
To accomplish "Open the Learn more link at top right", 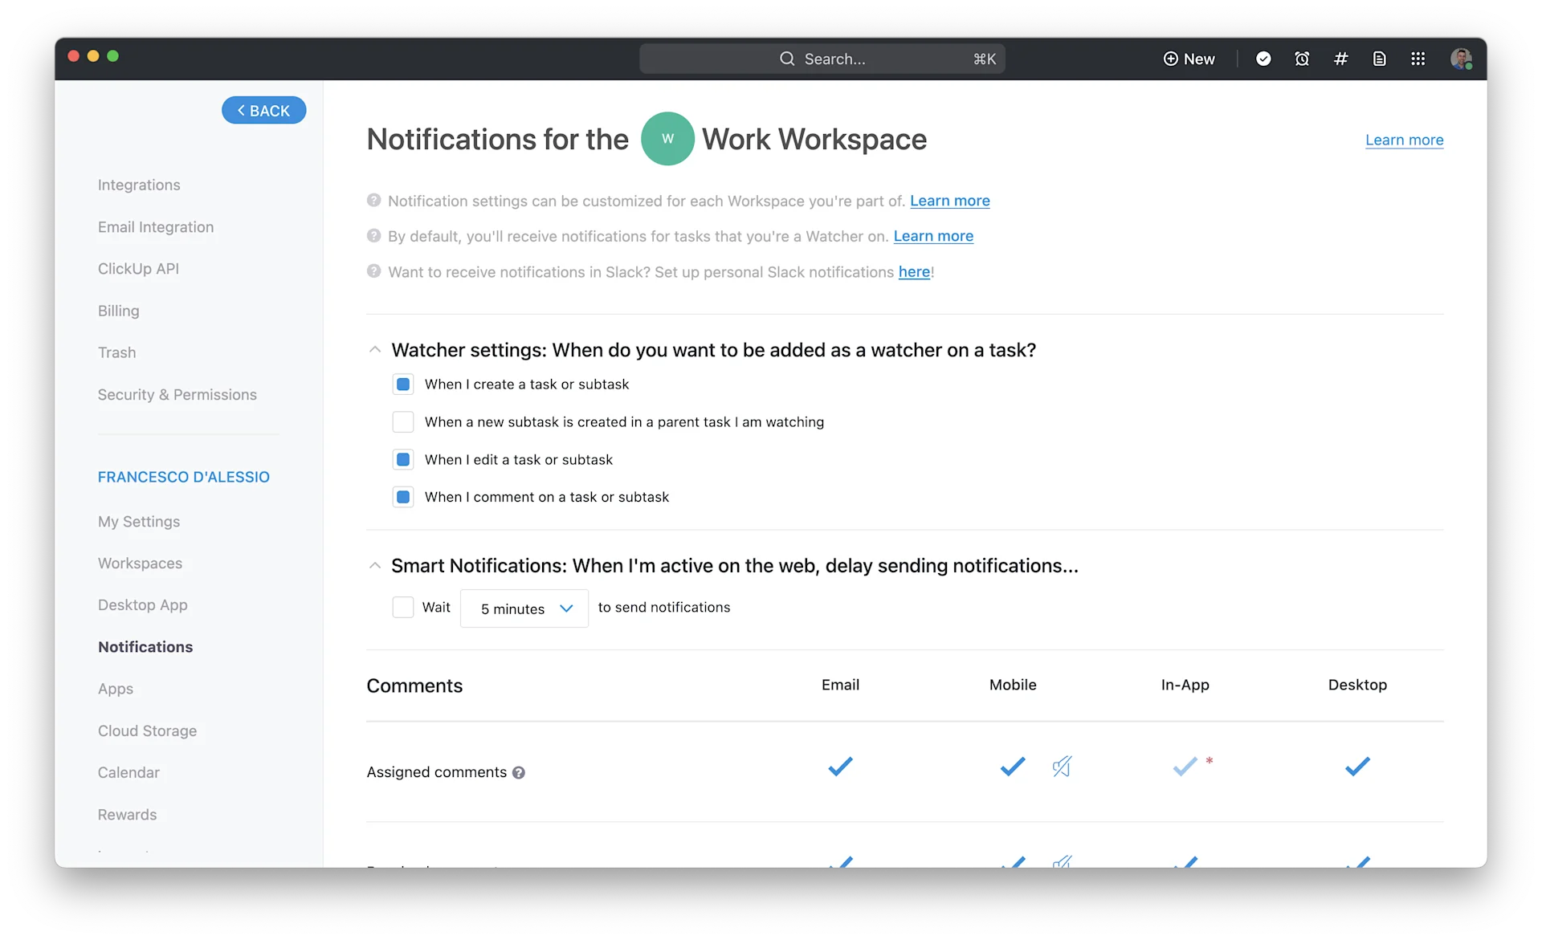I will pyautogui.click(x=1404, y=140).
